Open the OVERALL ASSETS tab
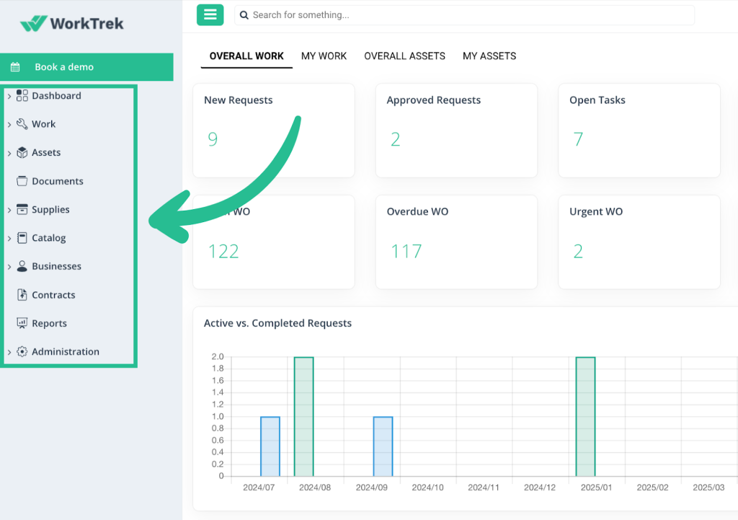This screenshot has width=738, height=520. point(404,56)
